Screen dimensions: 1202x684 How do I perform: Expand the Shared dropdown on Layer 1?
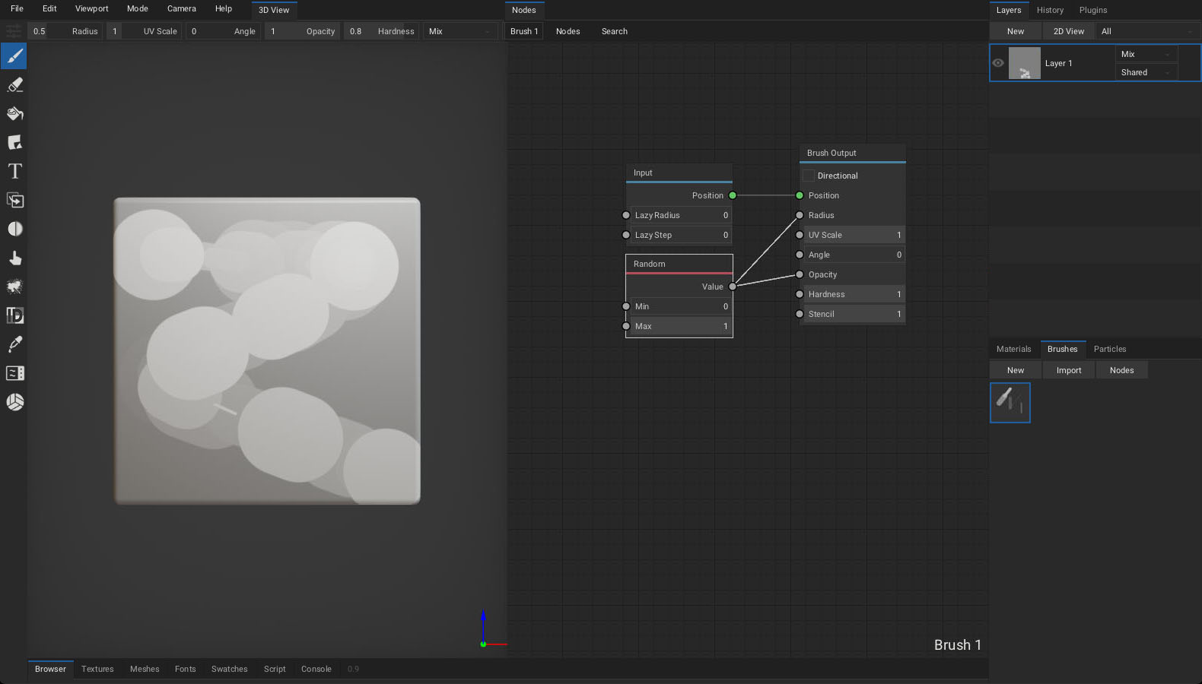pyautogui.click(x=1146, y=72)
